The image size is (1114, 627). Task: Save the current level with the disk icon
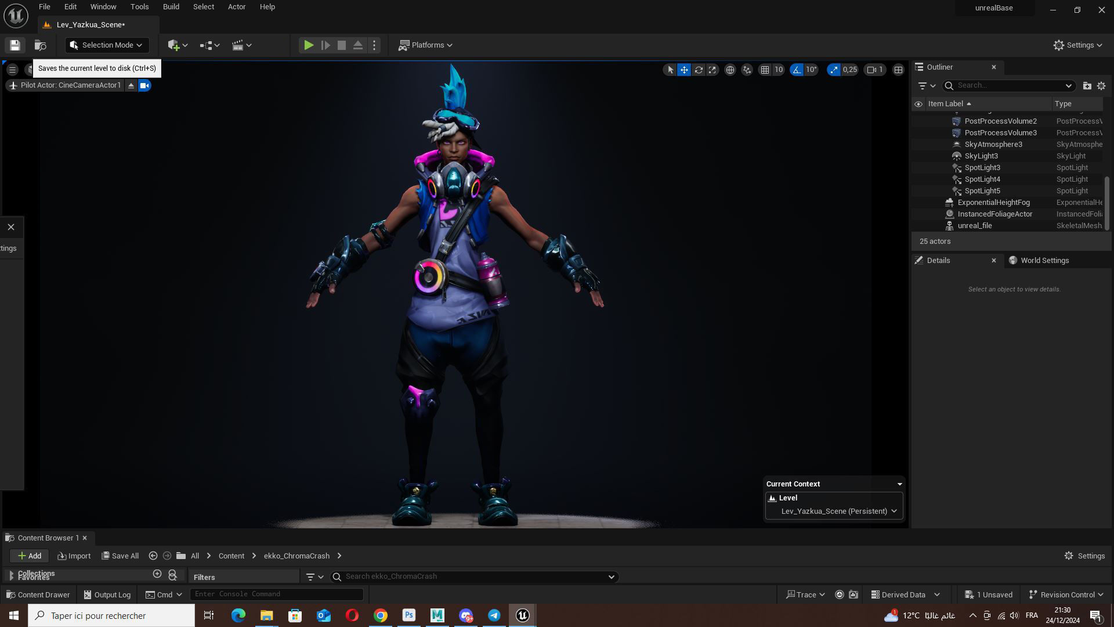tap(15, 45)
